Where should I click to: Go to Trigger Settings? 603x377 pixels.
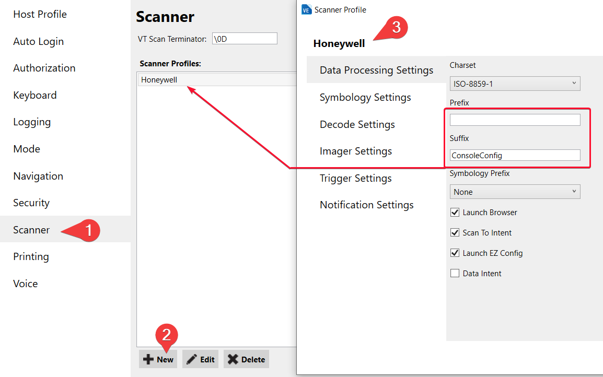click(x=355, y=178)
